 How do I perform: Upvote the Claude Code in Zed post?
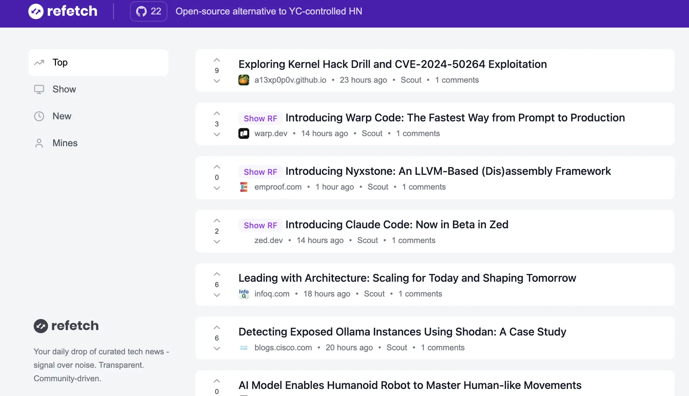click(x=217, y=220)
